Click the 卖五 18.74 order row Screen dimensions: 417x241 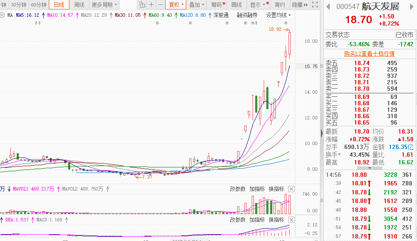[369, 63]
